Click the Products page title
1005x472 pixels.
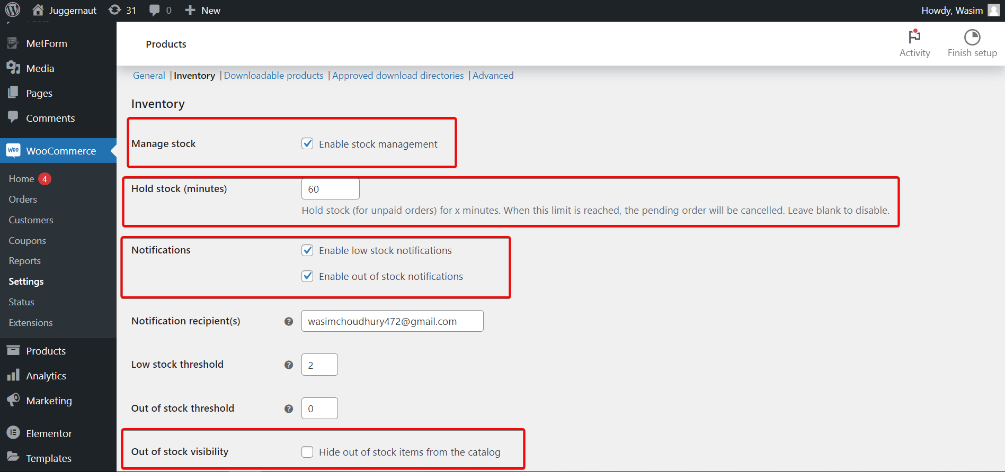(x=166, y=44)
